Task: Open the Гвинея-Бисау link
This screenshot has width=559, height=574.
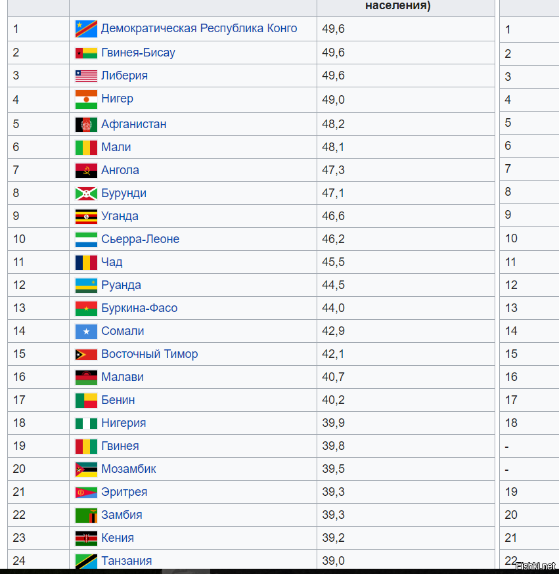Action: pyautogui.click(x=138, y=53)
